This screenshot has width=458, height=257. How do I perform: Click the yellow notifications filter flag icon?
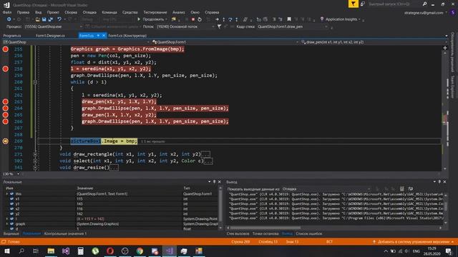click(x=353, y=4)
